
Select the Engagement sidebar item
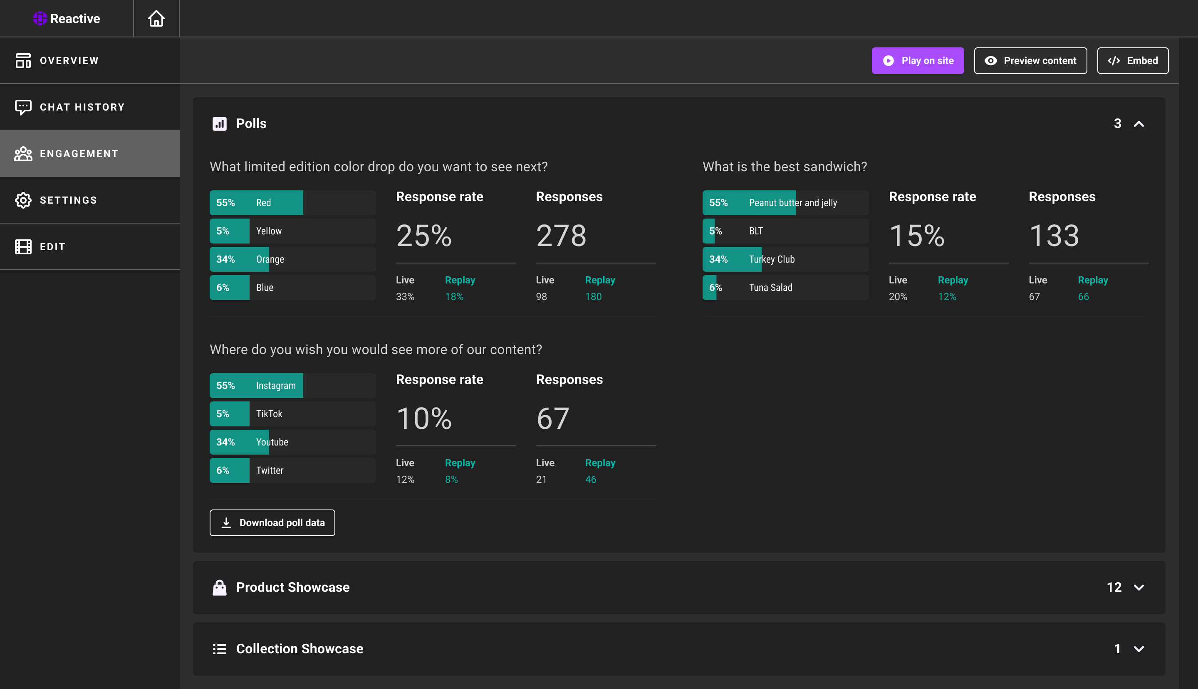pyautogui.click(x=79, y=154)
